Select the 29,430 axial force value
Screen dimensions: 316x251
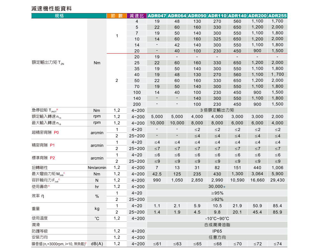tap(277, 180)
